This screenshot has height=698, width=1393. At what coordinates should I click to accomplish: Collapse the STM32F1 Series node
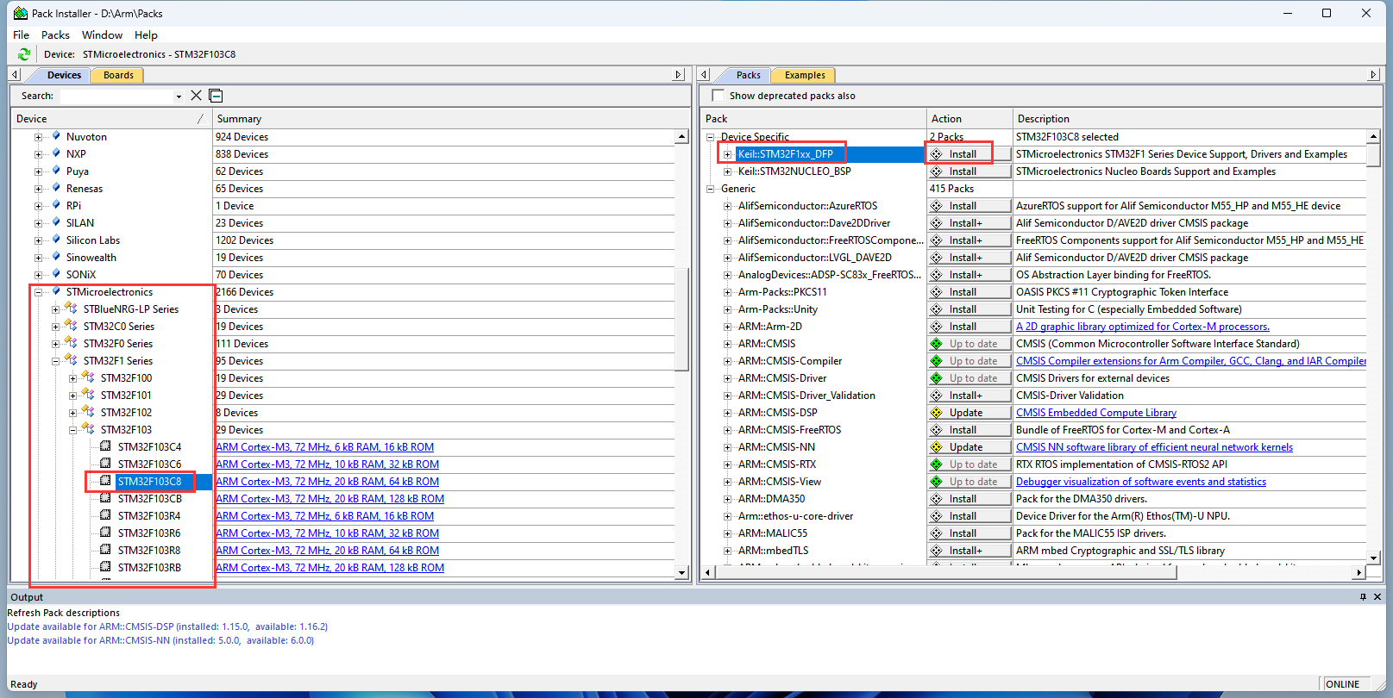pos(55,361)
